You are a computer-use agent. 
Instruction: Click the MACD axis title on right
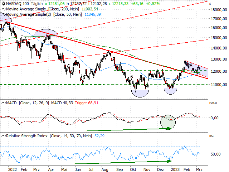click(213, 103)
